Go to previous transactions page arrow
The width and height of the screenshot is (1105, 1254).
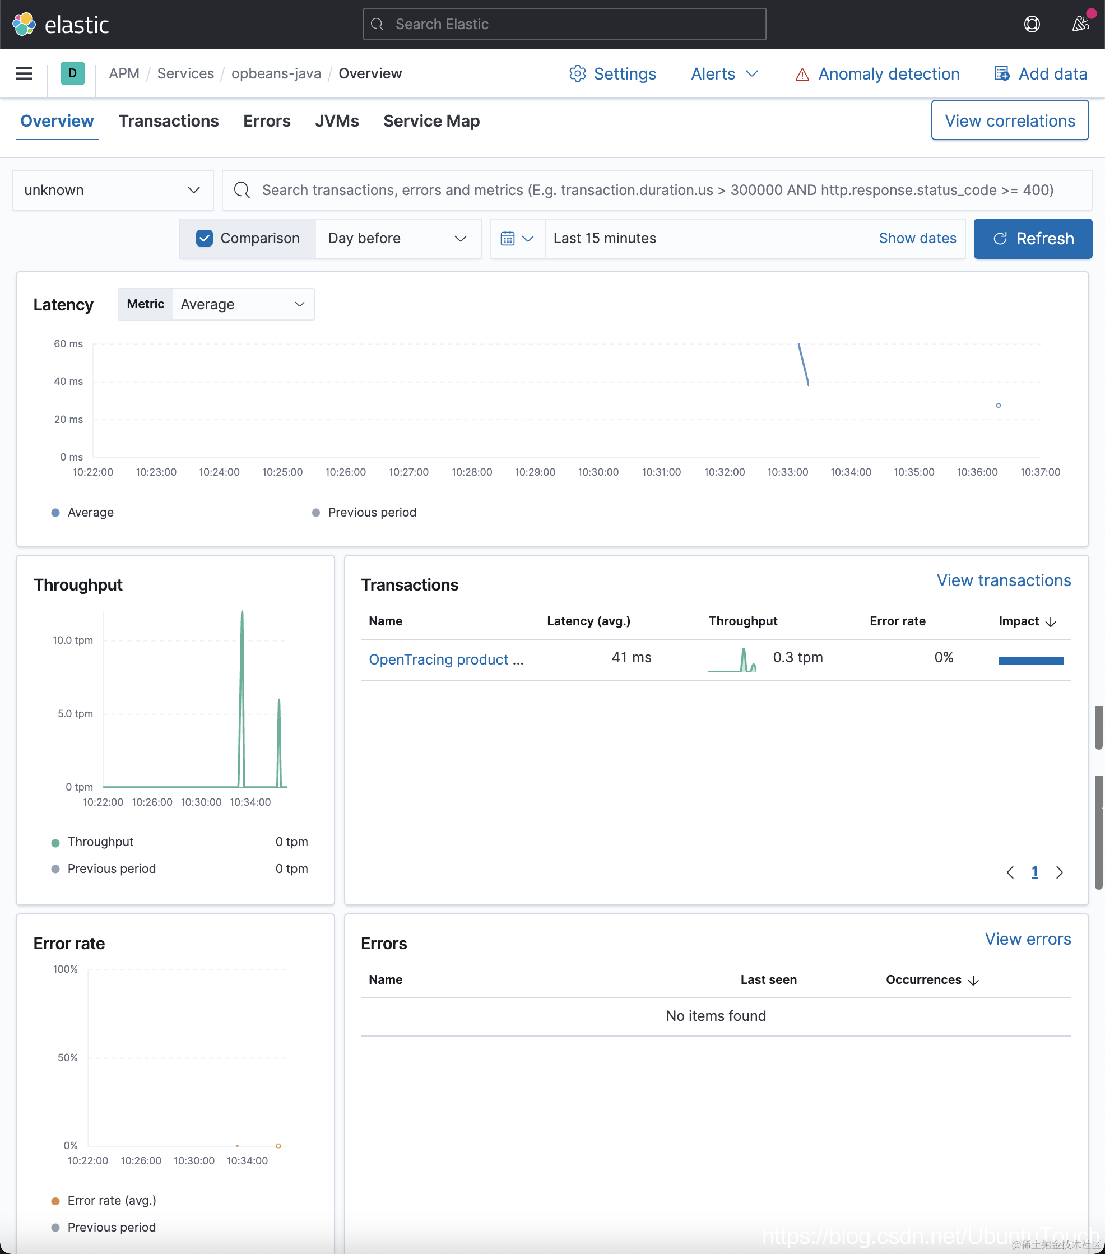pyautogui.click(x=1010, y=872)
